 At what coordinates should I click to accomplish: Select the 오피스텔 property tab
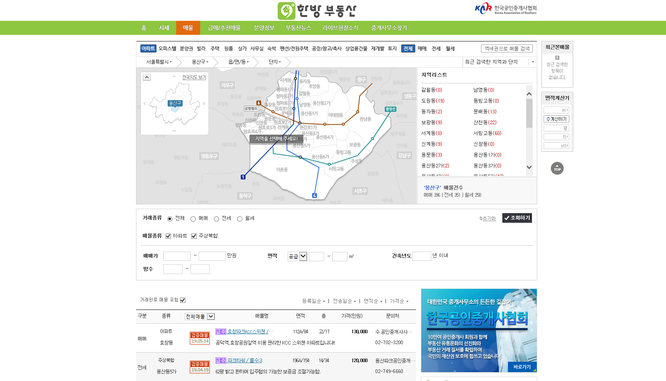(x=167, y=48)
